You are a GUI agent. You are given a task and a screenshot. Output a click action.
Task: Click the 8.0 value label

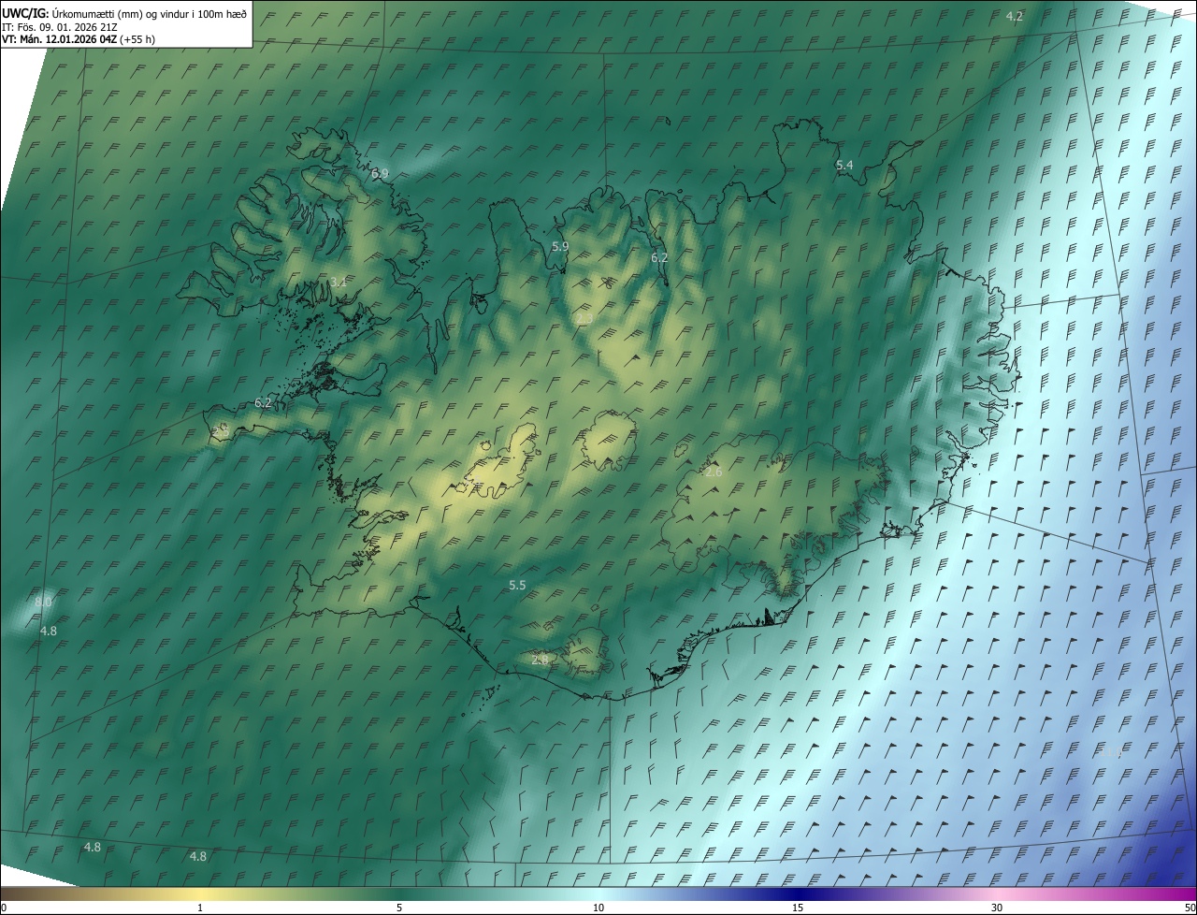click(x=43, y=603)
